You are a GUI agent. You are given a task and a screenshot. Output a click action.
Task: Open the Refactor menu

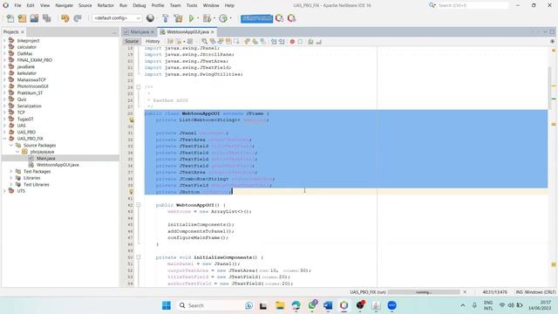pyautogui.click(x=105, y=5)
